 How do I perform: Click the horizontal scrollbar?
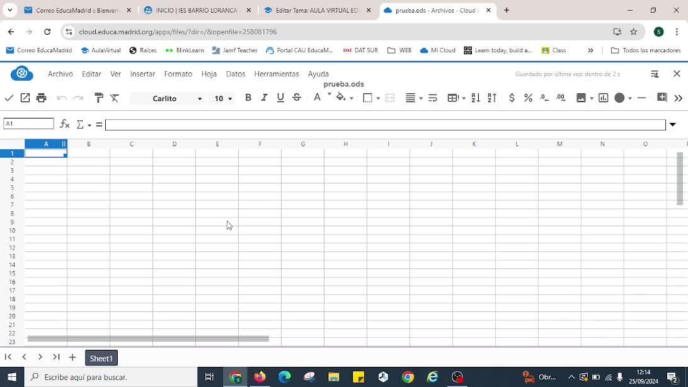click(148, 338)
